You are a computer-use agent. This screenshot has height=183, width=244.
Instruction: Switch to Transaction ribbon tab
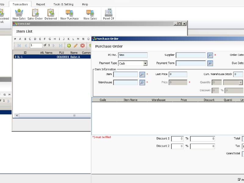20,4
